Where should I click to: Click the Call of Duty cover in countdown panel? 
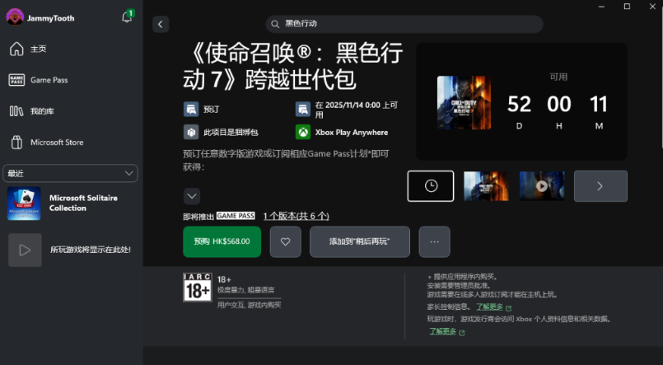pos(464,103)
